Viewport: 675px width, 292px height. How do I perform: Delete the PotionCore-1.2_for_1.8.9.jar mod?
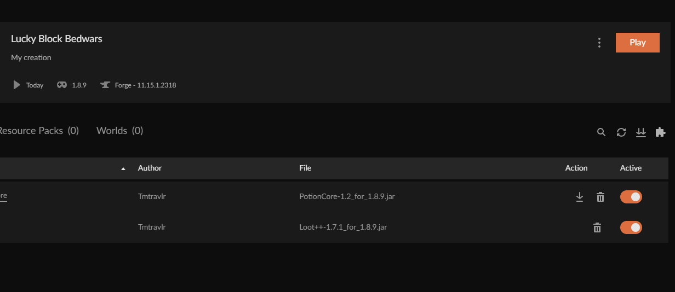[x=600, y=197]
